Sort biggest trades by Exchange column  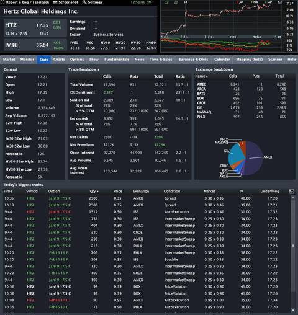coord(141,191)
